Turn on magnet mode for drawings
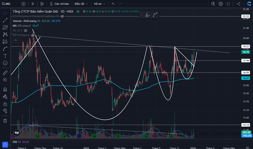 5,89
